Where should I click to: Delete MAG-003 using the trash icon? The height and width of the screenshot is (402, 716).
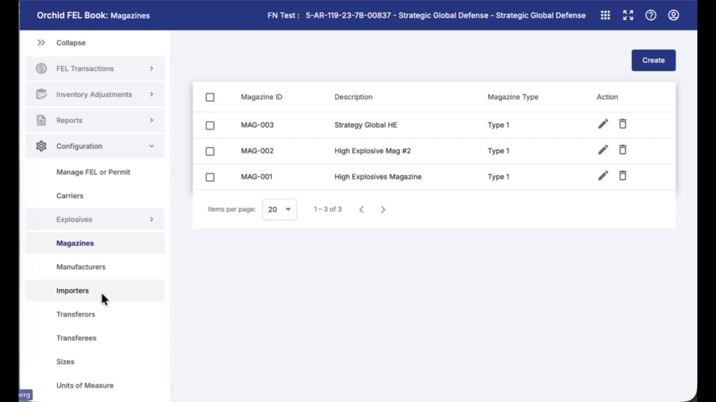pos(622,124)
